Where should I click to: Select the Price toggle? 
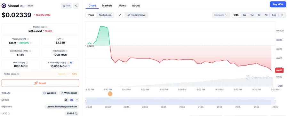pos(91,15)
